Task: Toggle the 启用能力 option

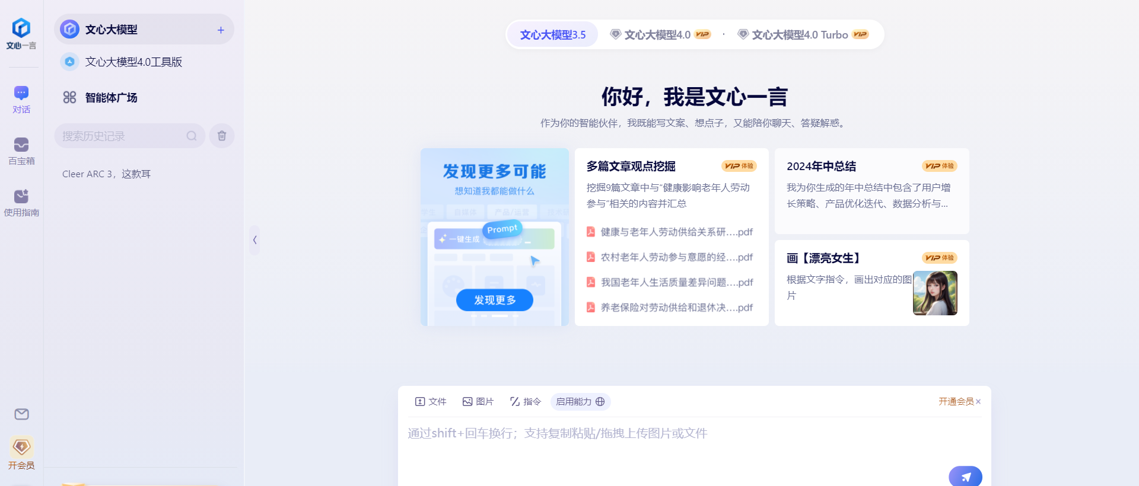Action: tap(580, 401)
